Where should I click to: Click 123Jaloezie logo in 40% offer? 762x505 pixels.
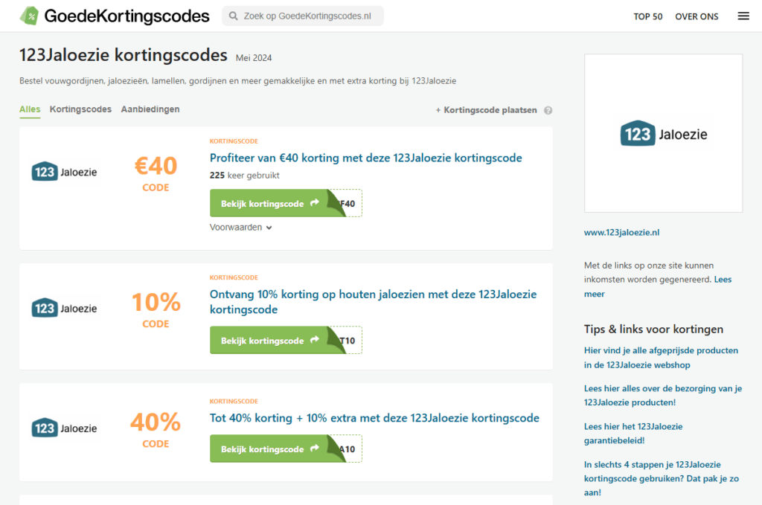tap(64, 428)
